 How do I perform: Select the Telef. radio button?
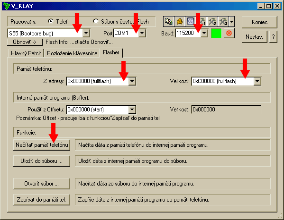click(51, 21)
